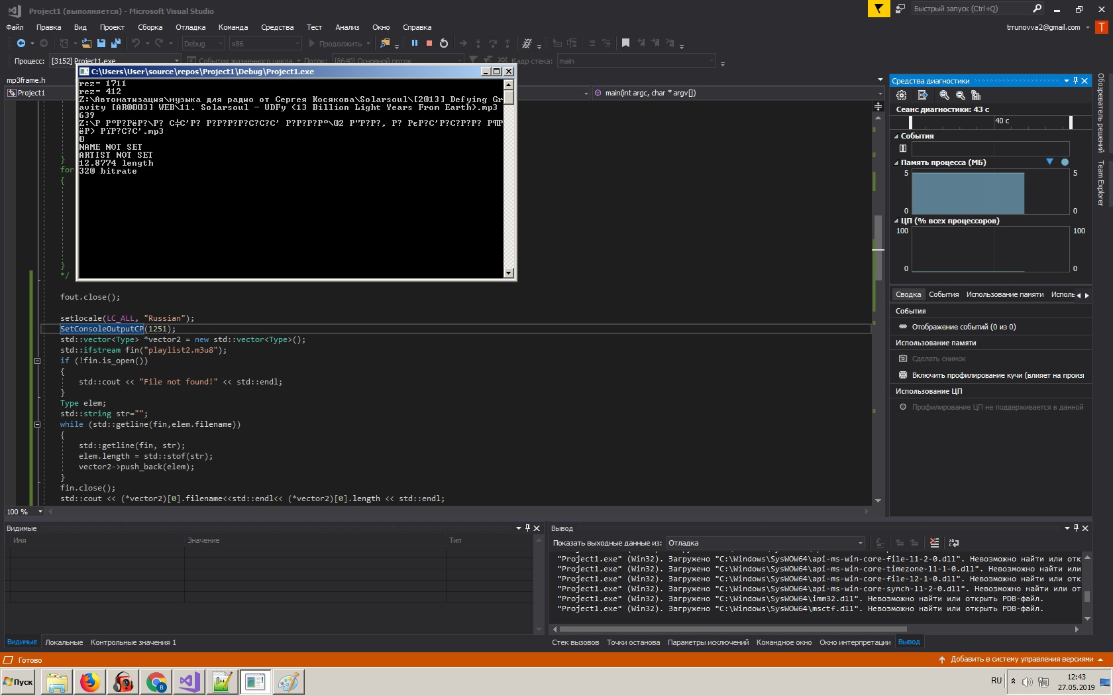Image resolution: width=1113 pixels, height=696 pixels.
Task: Save all files with double-disk icon
Action: 116,43
